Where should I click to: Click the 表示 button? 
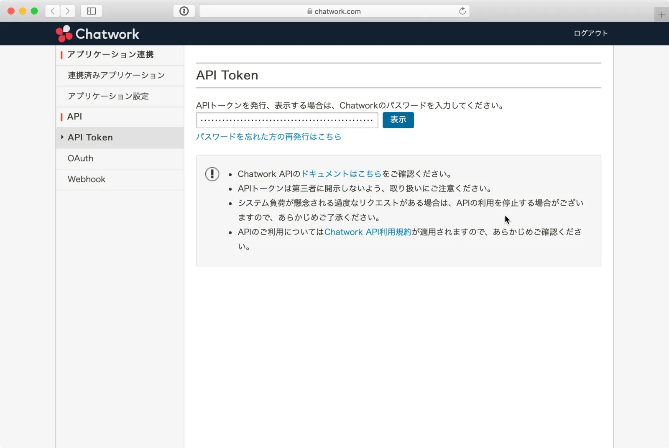click(x=398, y=120)
